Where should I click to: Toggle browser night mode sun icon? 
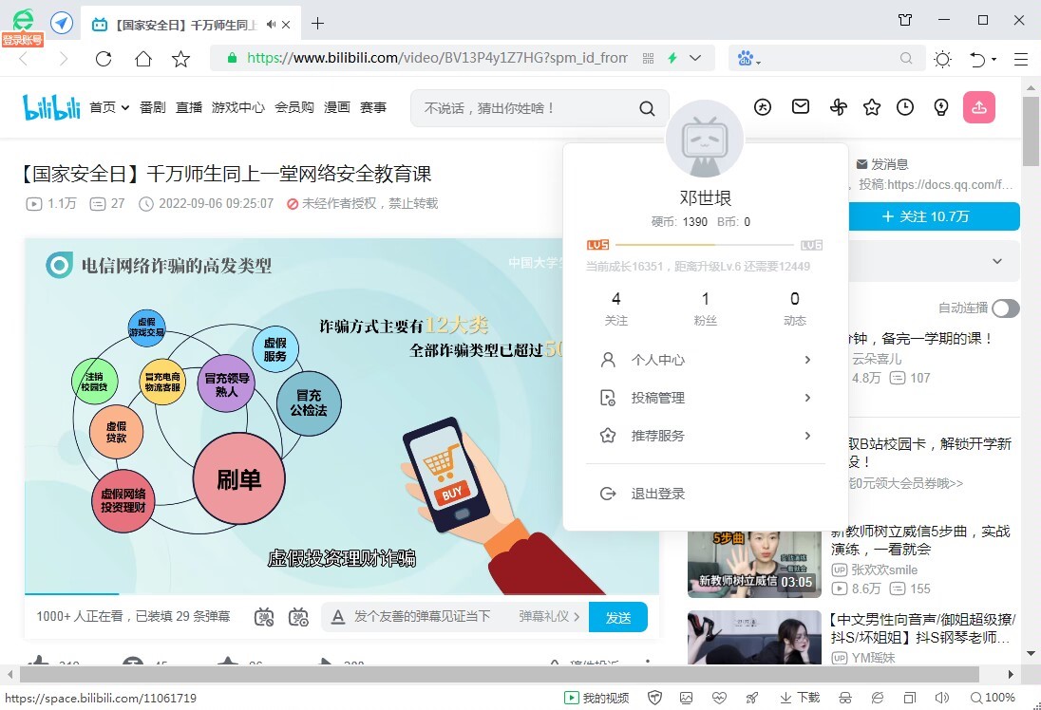[942, 59]
